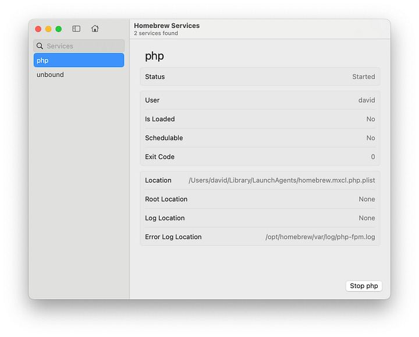Click the 'None' value for Log Location

click(367, 218)
